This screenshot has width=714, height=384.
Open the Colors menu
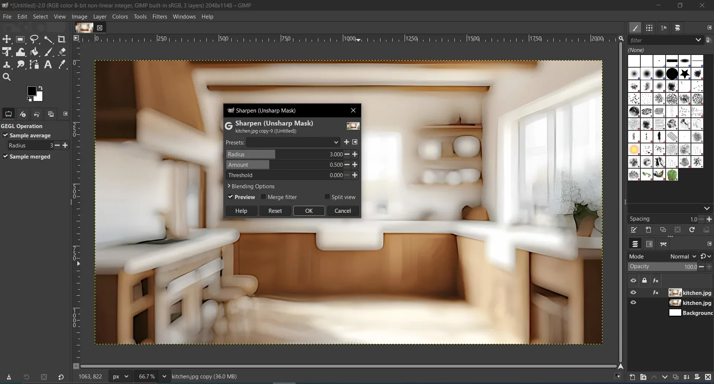coord(120,17)
